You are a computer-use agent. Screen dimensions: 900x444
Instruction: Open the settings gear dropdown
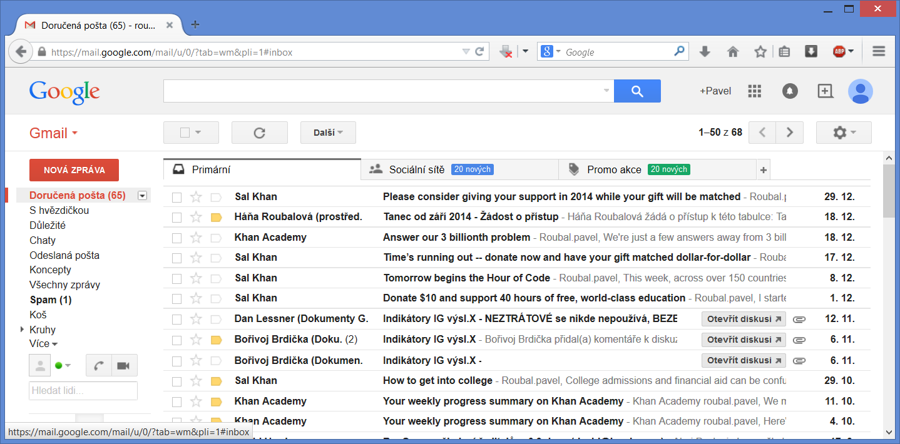pos(844,133)
